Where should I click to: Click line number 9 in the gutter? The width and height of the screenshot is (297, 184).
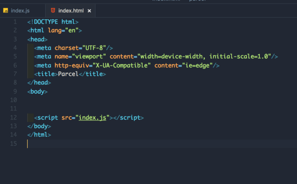coord(15,91)
